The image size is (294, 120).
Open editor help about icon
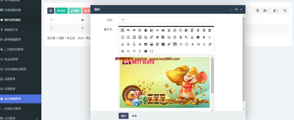click(146, 51)
